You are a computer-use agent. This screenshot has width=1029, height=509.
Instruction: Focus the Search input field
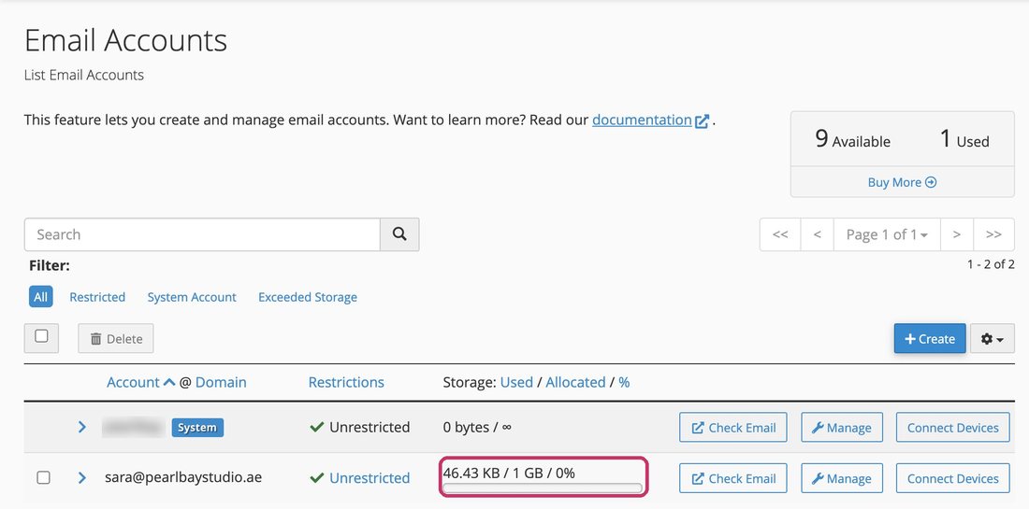tap(202, 234)
